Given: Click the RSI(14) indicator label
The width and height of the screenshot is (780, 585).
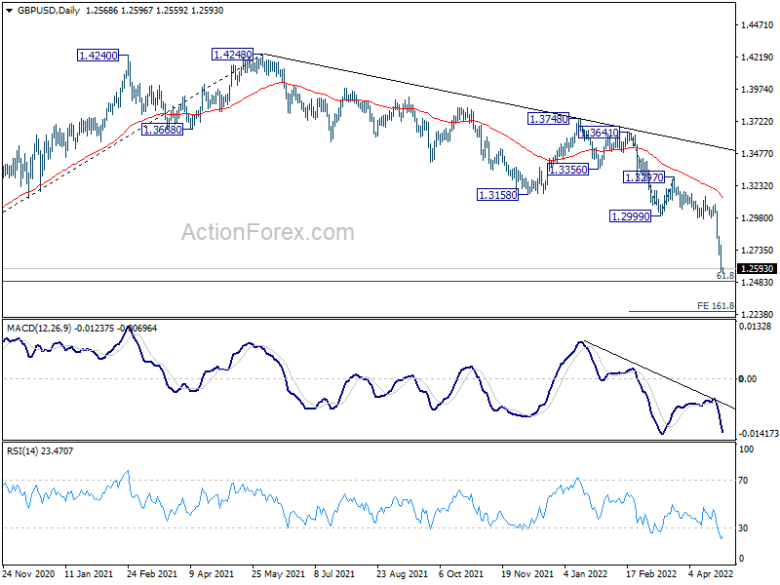Looking at the screenshot, I should (x=26, y=450).
